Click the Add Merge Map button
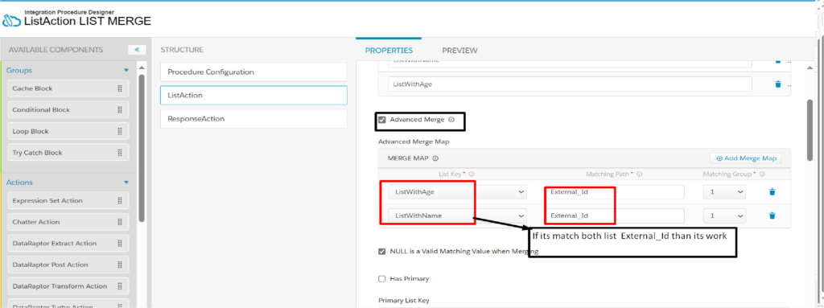This screenshot has width=824, height=308. click(746, 158)
